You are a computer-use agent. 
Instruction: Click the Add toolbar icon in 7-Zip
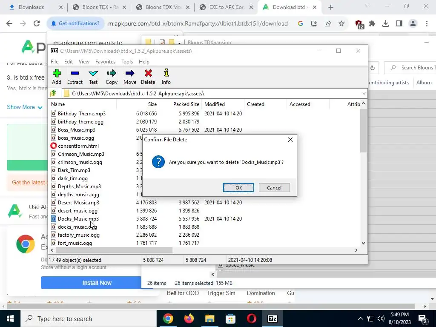[x=57, y=73]
